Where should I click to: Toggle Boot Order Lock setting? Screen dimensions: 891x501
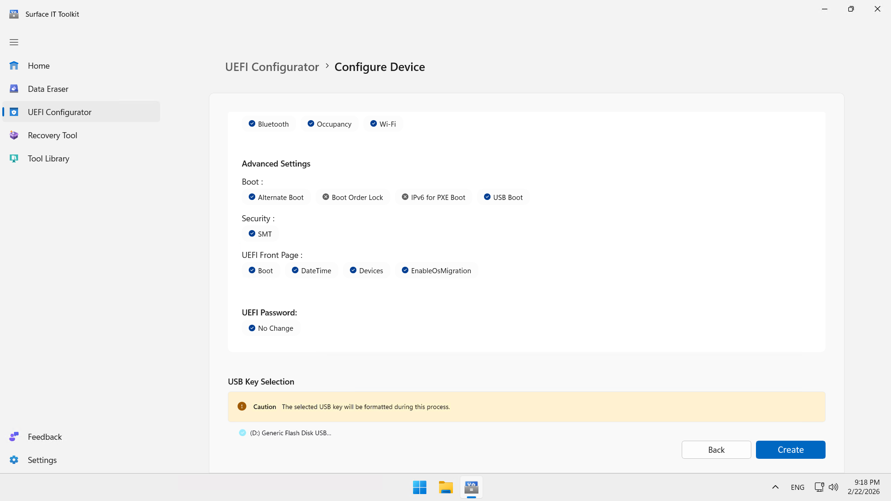point(353,197)
